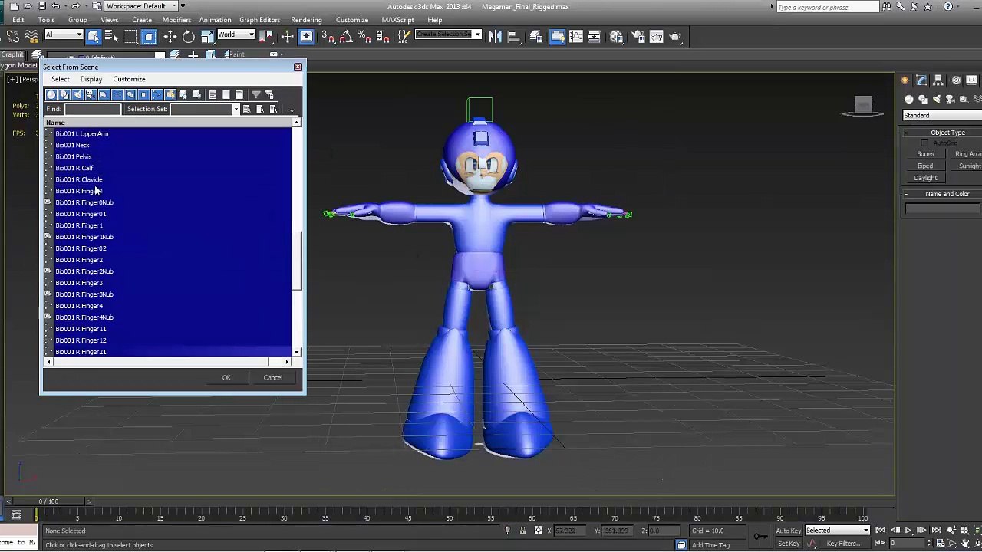Click the Render Production teapot icon
Viewport: 982px width, 552px height.
675,36
